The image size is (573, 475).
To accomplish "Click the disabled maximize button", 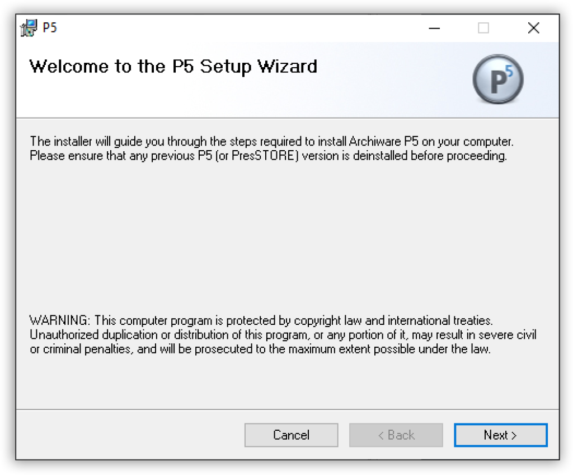I will point(483,28).
